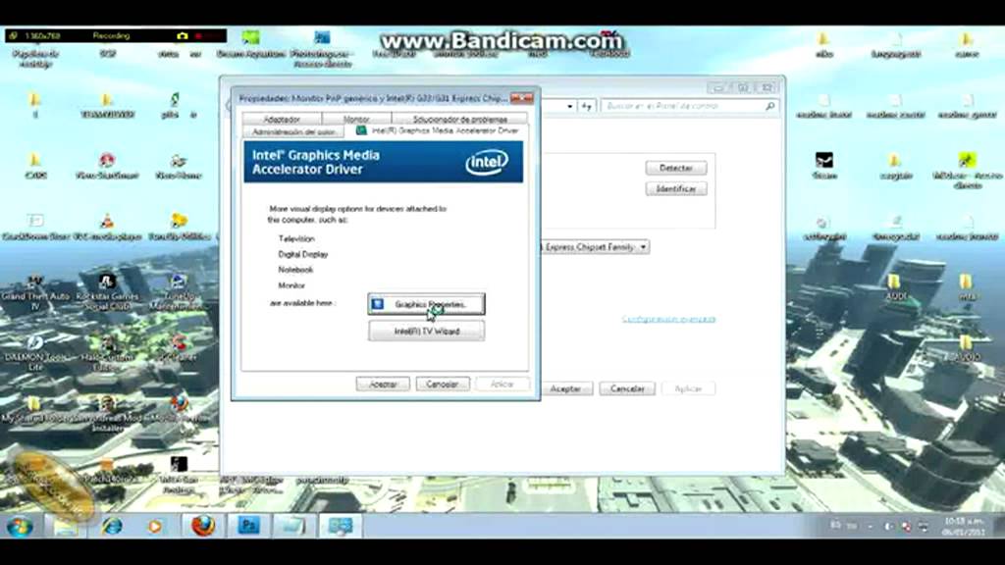Click the Bandicam camera screenshot icon
Viewport: 1005px width, 565px height.
click(x=182, y=36)
